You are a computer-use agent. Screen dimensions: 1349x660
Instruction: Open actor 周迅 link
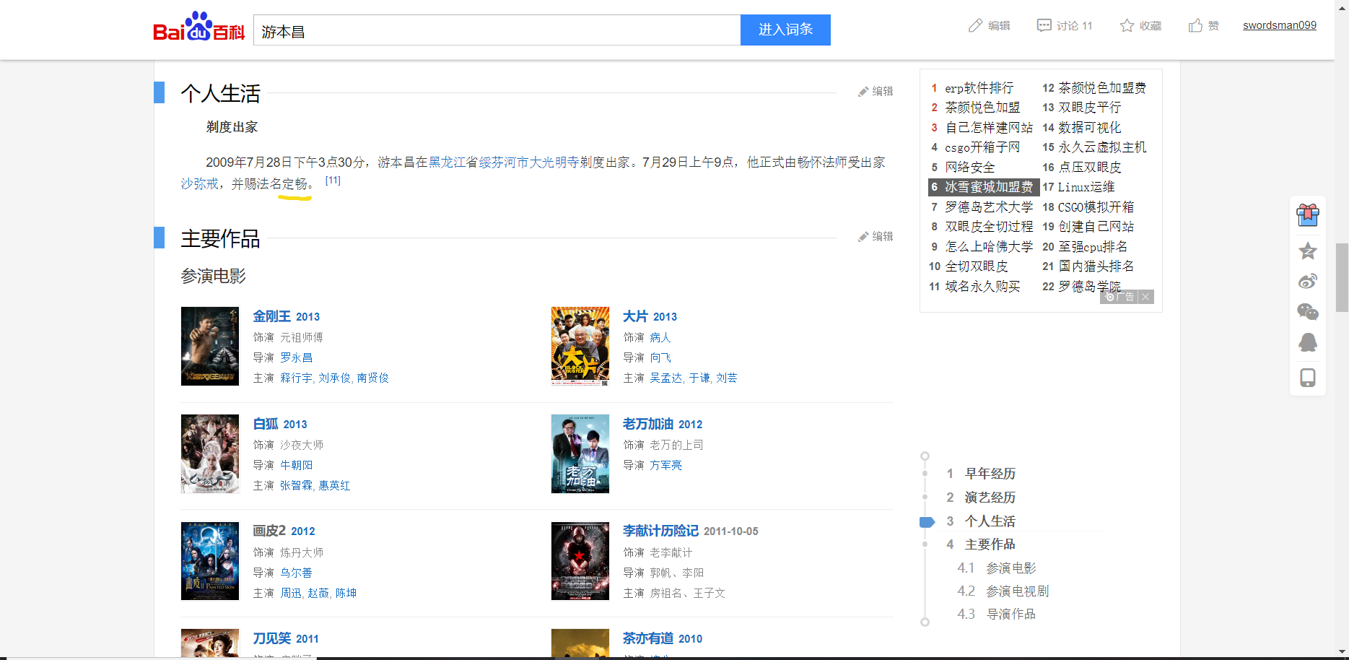coord(291,593)
